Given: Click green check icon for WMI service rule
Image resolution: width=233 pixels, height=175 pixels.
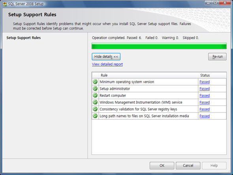Looking at the screenshot, I should pos(95,102).
